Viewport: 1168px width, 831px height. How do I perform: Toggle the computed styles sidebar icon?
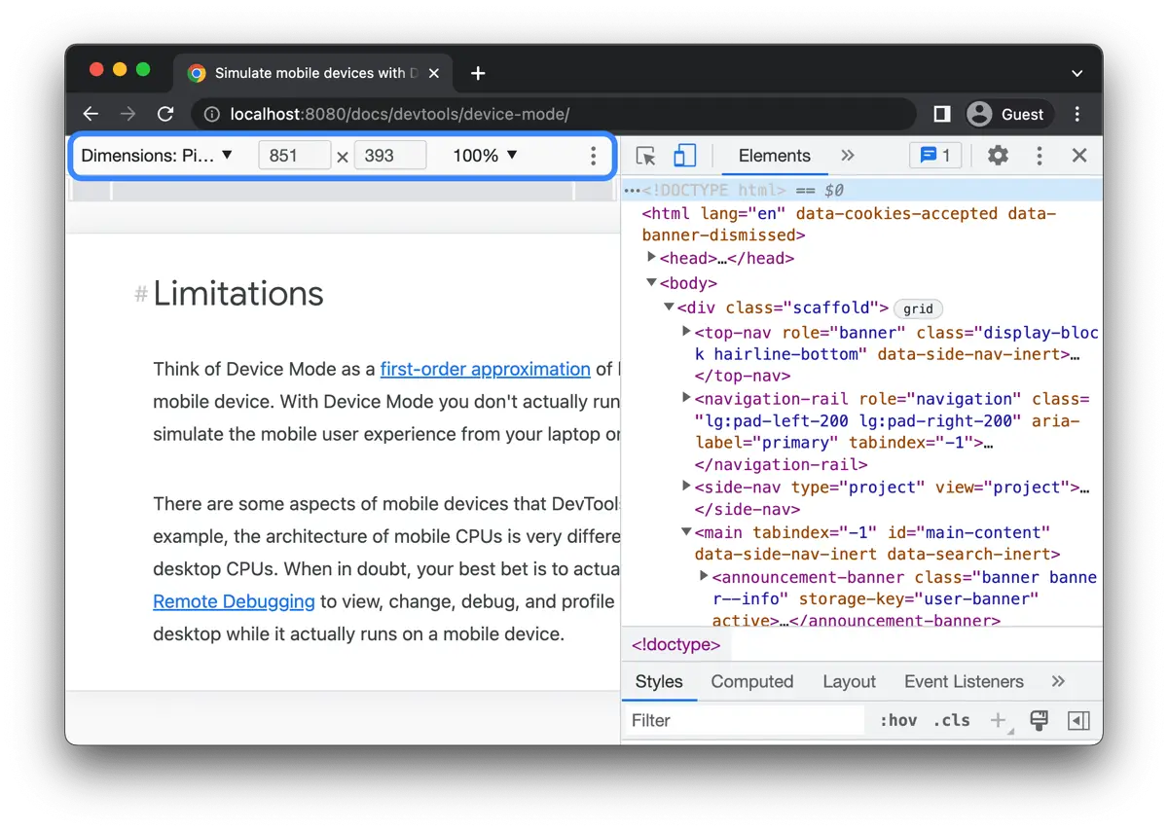coord(1078,720)
